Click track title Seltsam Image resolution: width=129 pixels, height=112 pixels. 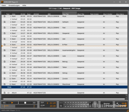65,22
